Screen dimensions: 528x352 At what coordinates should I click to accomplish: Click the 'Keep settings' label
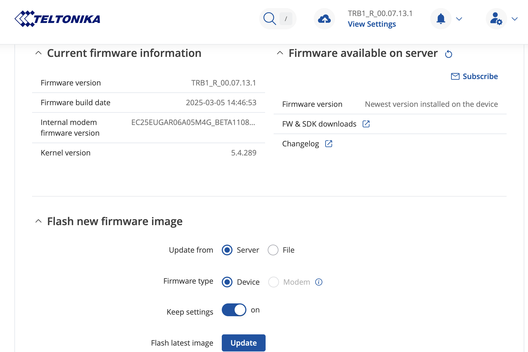(x=190, y=312)
